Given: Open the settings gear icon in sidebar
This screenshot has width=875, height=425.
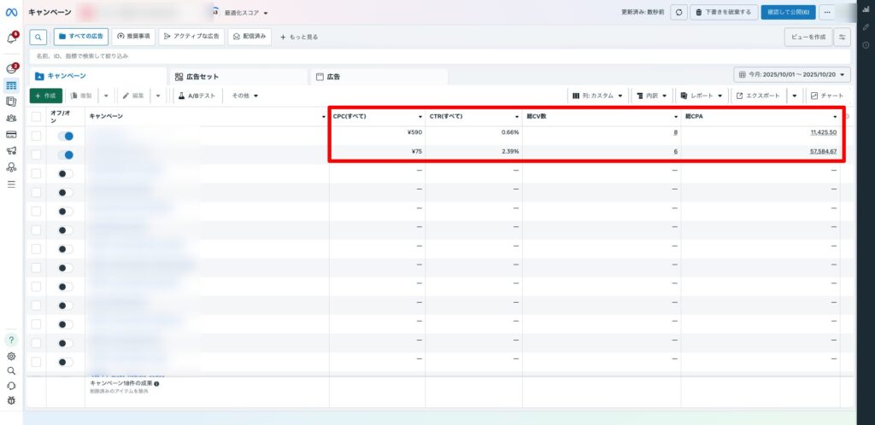Looking at the screenshot, I should point(11,356).
